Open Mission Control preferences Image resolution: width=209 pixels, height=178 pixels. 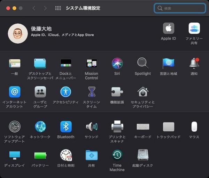(91, 63)
